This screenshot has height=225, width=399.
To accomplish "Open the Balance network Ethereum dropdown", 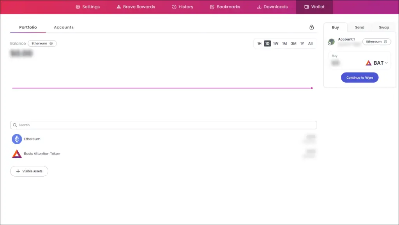I will pyautogui.click(x=42, y=44).
